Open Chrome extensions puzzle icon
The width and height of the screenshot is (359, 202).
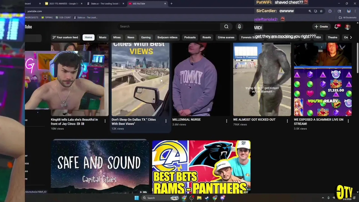point(330,11)
